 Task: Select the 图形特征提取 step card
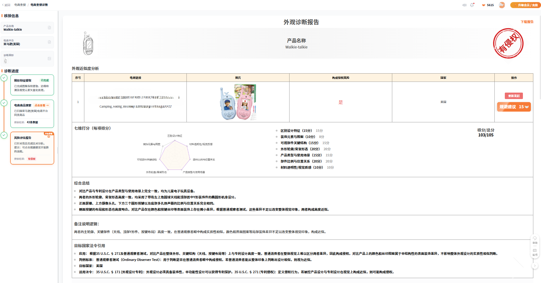coord(32,85)
